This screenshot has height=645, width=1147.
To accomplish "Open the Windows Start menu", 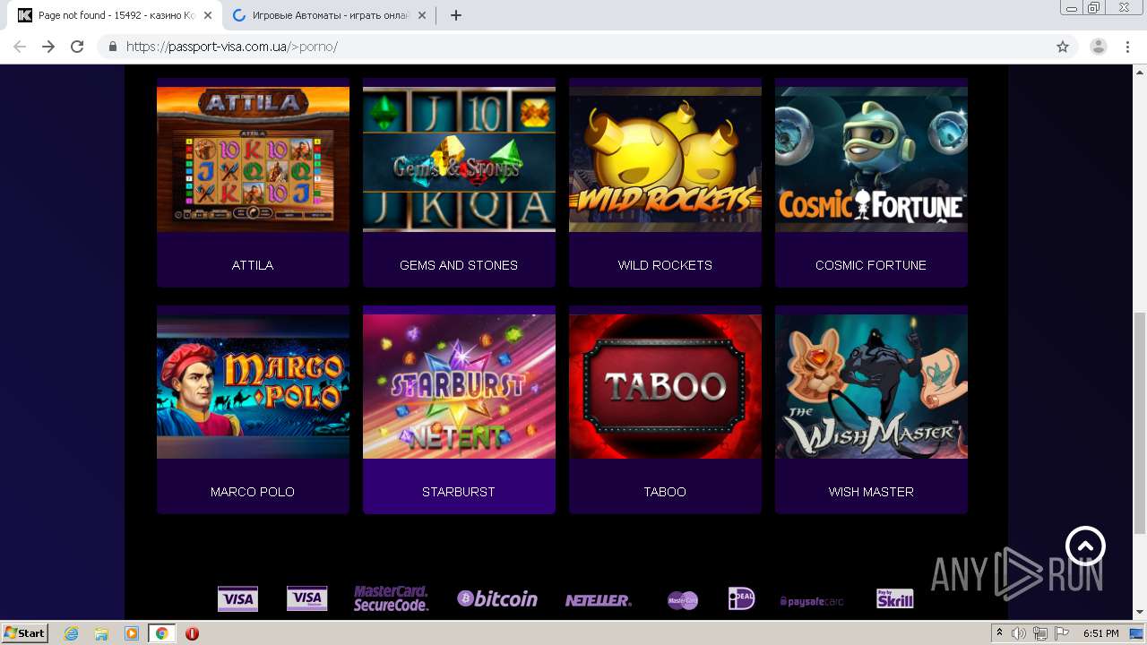I will pos(24,633).
